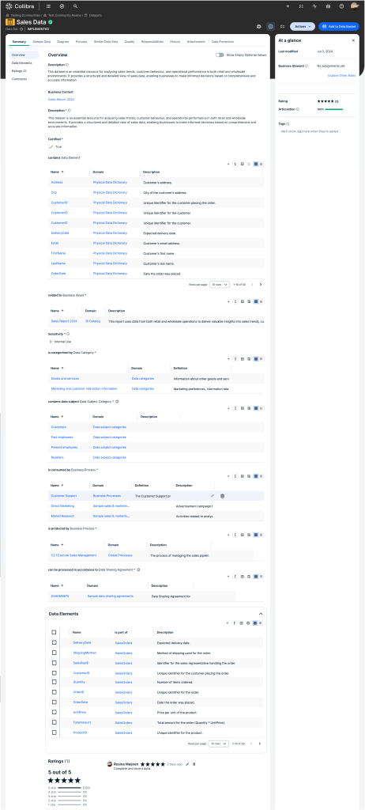Open the Explore Other Roles link
365x810 pixels.
(x=342, y=75)
